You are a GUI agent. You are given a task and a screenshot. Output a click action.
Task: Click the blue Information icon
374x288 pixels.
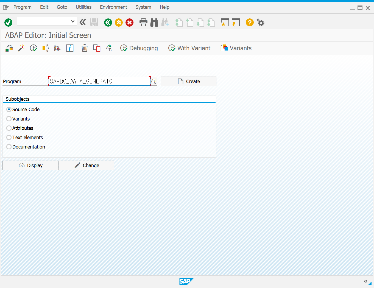coord(70,48)
